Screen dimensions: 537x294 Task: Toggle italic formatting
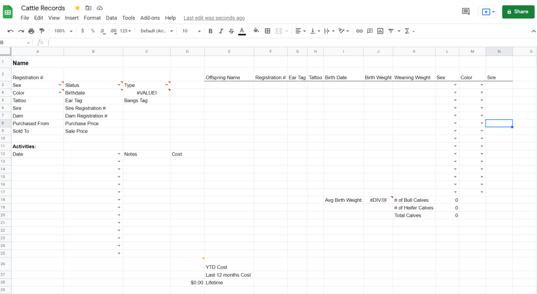221,31
